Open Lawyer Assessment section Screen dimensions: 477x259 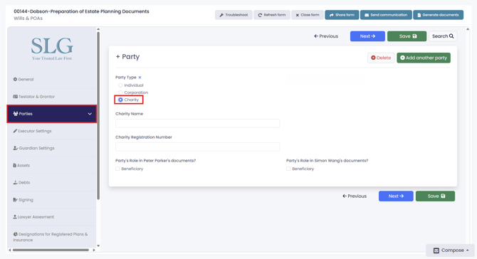coord(52,217)
